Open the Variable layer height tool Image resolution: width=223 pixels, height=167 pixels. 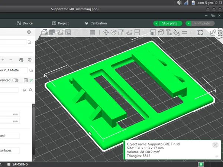coord(93,32)
